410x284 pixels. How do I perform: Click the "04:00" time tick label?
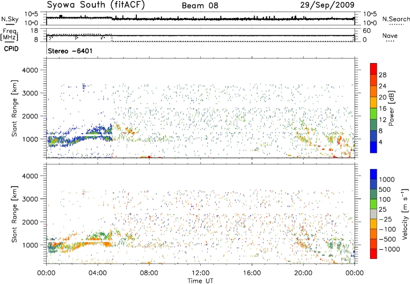[98, 273]
